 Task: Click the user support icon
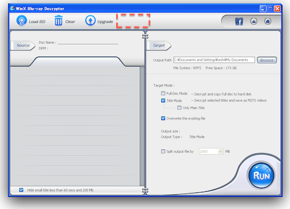253,21
